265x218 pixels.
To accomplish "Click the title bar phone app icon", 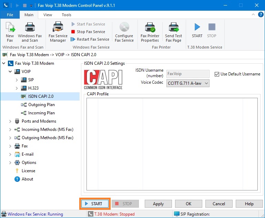I will 6,5.
